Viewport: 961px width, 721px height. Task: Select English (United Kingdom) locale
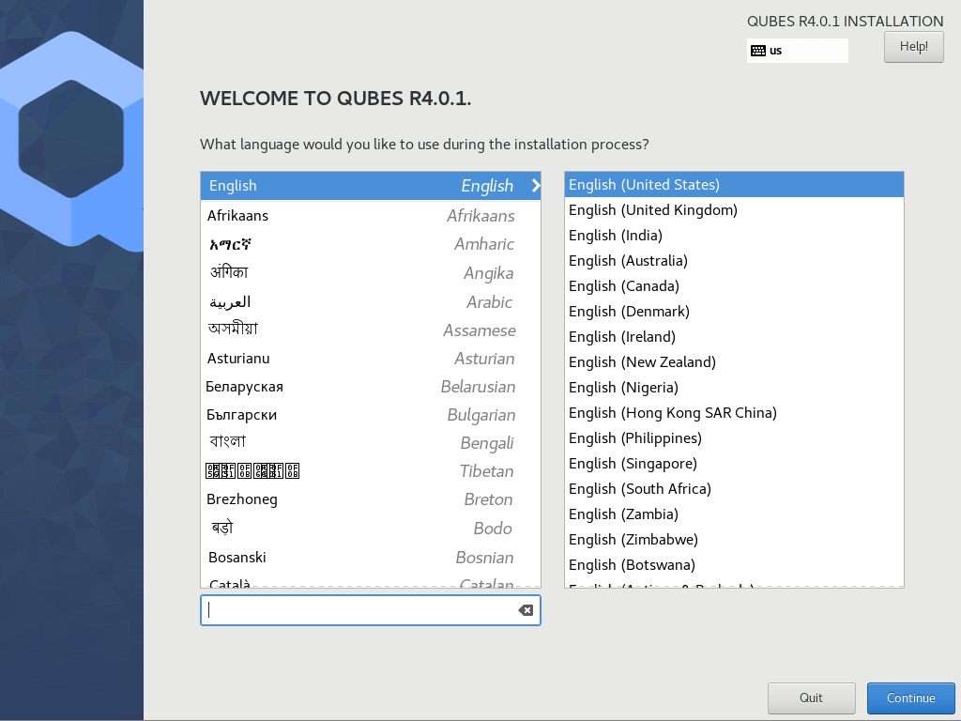(733, 210)
